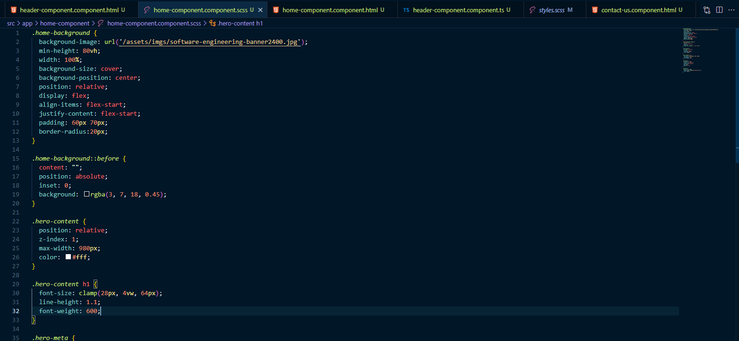Switch to the header-component.component.html tab
The width and height of the screenshot is (739, 341).
[x=69, y=10]
